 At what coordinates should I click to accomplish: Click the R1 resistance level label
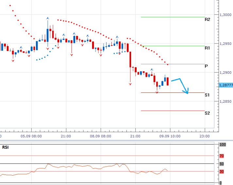point(207,48)
